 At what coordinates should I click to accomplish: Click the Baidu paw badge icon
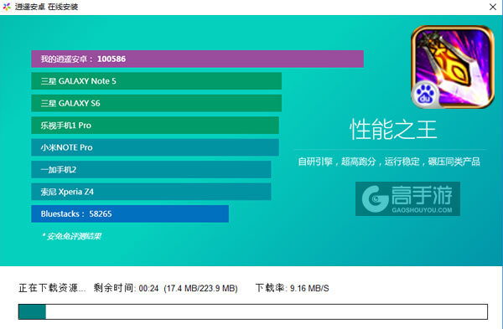[425, 95]
